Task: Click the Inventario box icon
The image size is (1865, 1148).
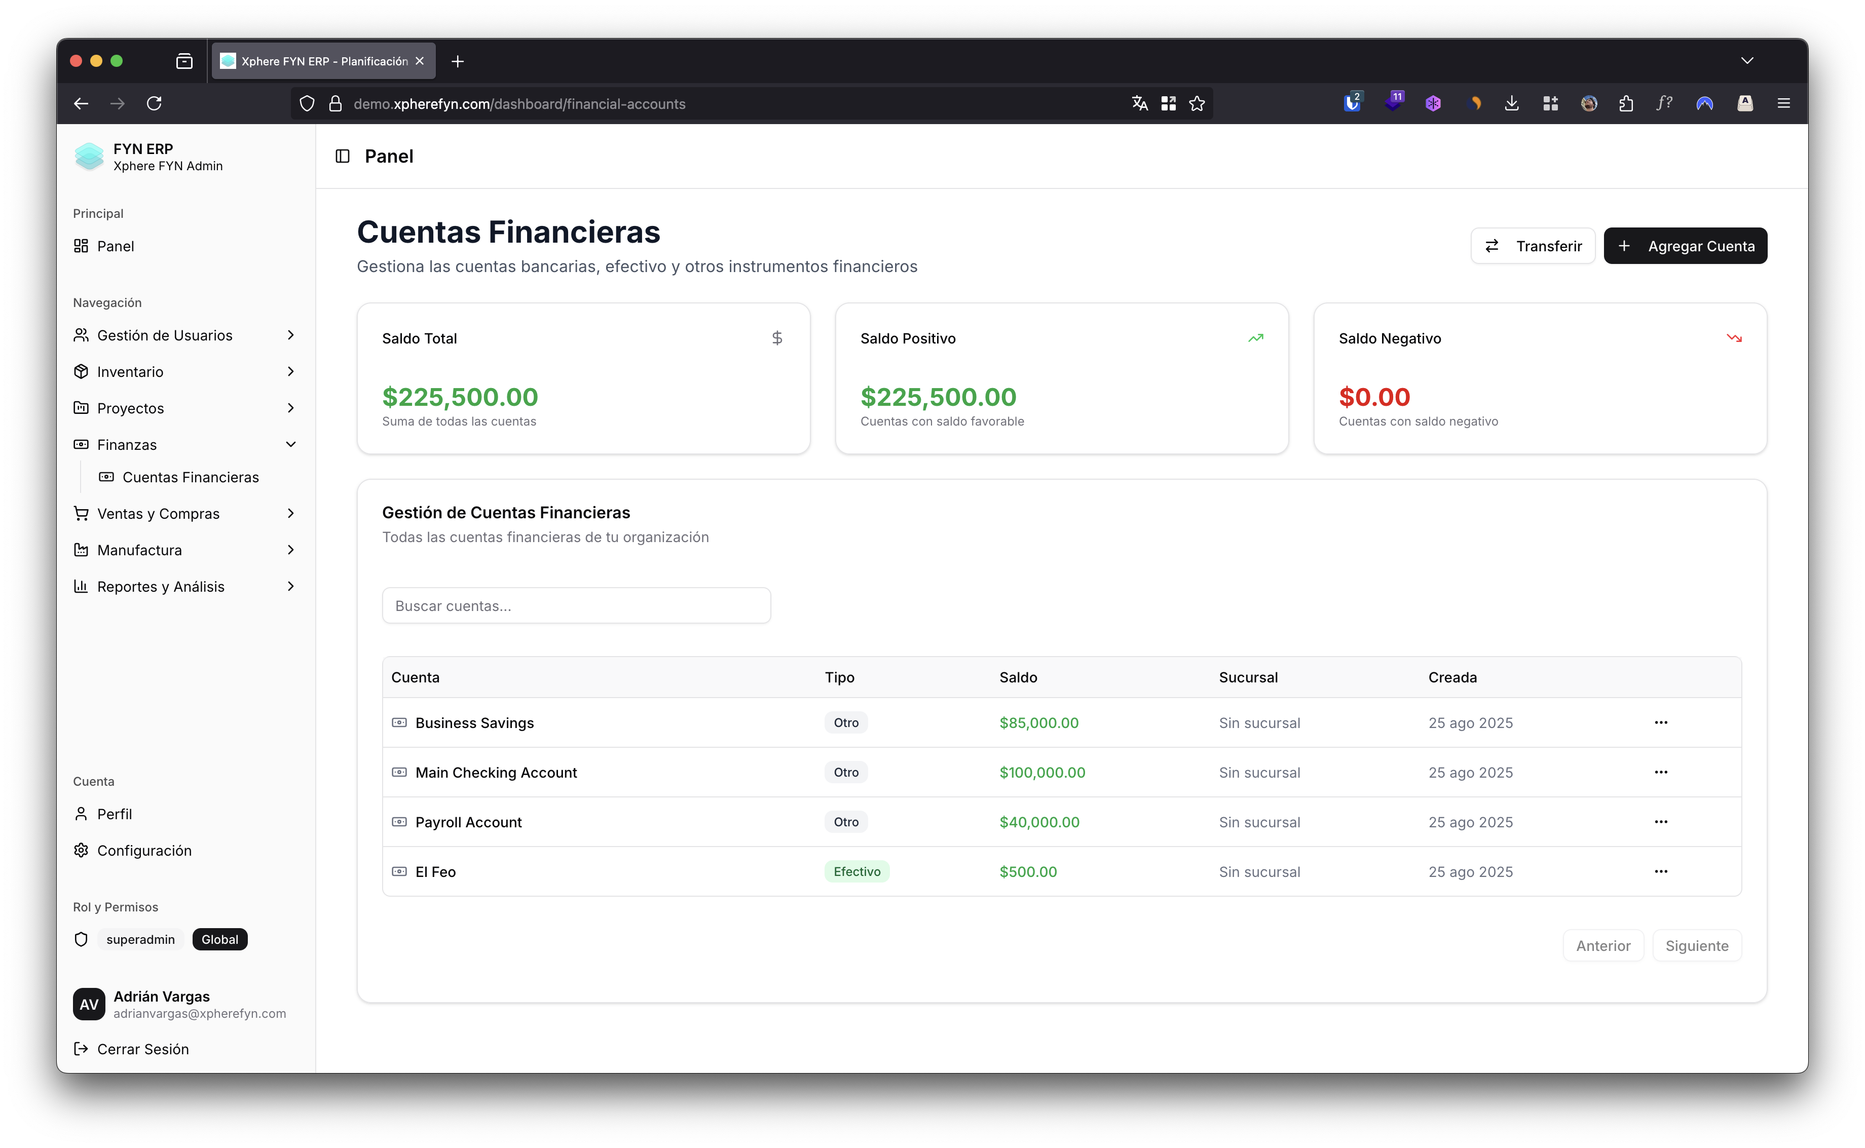Action: tap(81, 371)
